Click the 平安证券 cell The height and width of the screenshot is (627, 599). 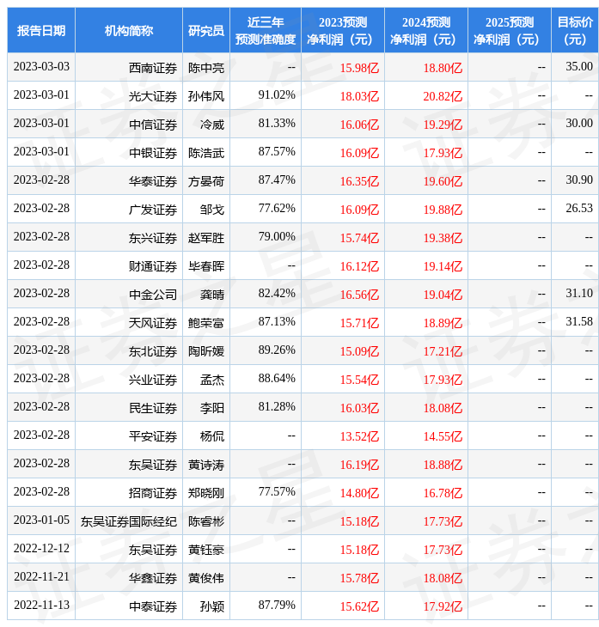point(152,436)
